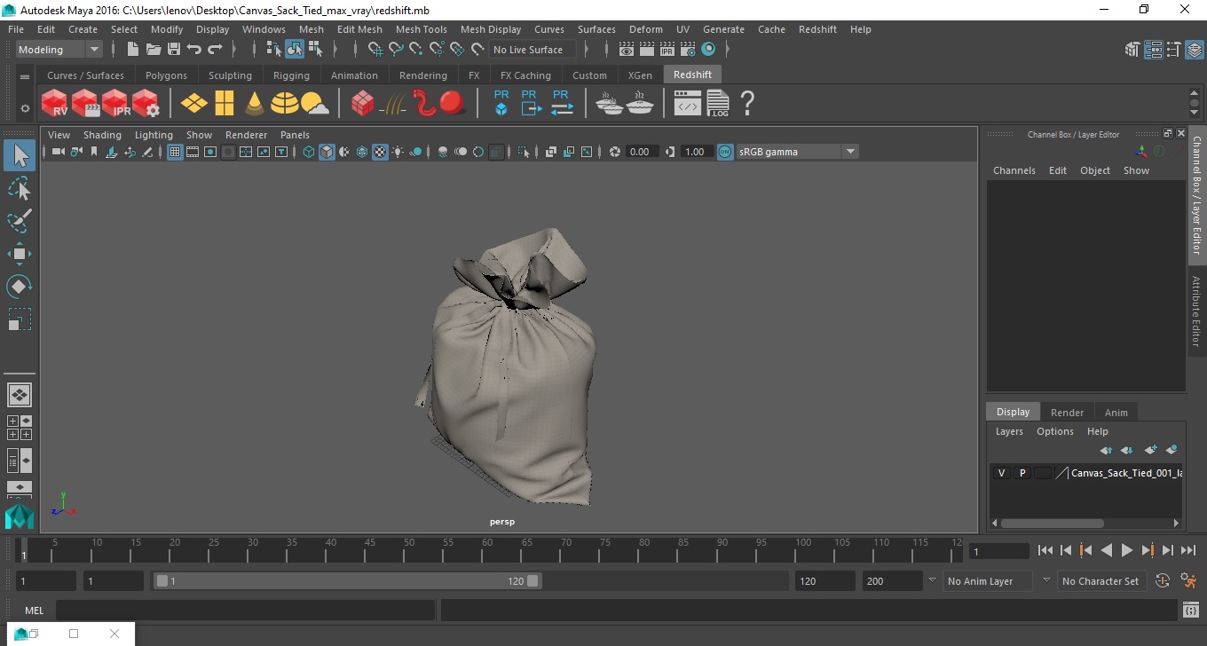
Task: Click the red worm shelf icon
Action: (x=425, y=103)
